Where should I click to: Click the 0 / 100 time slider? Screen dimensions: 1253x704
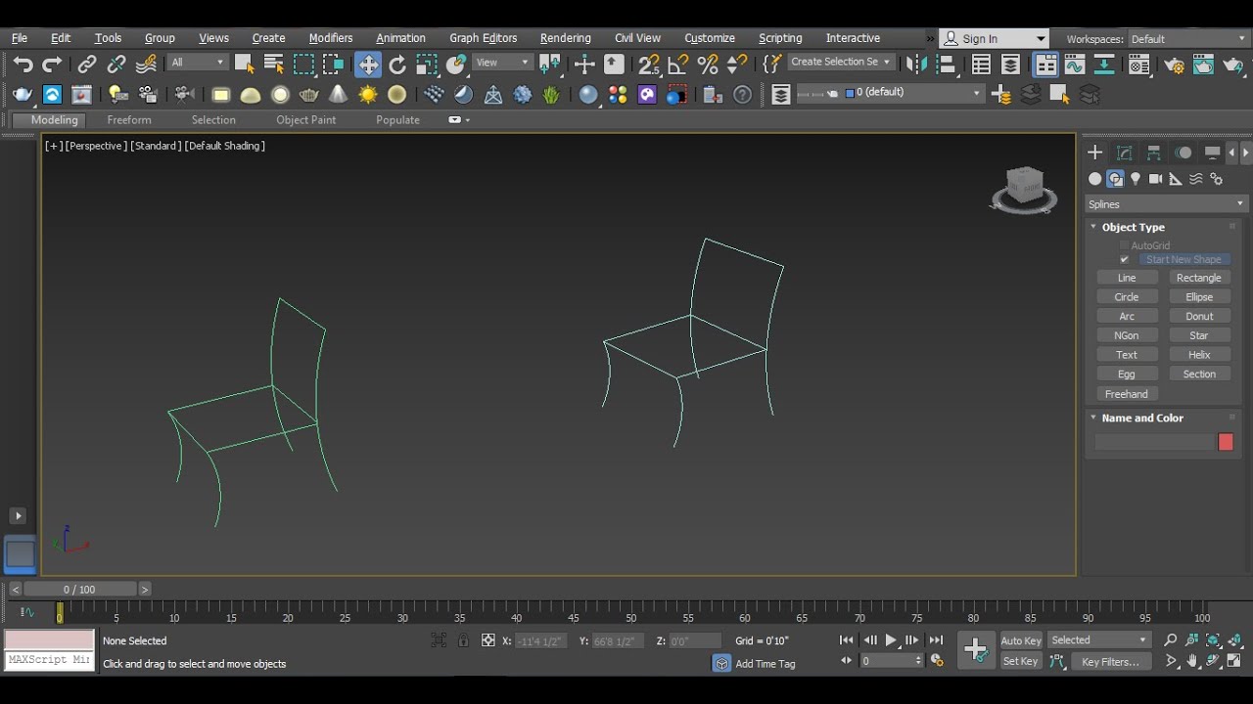click(80, 590)
